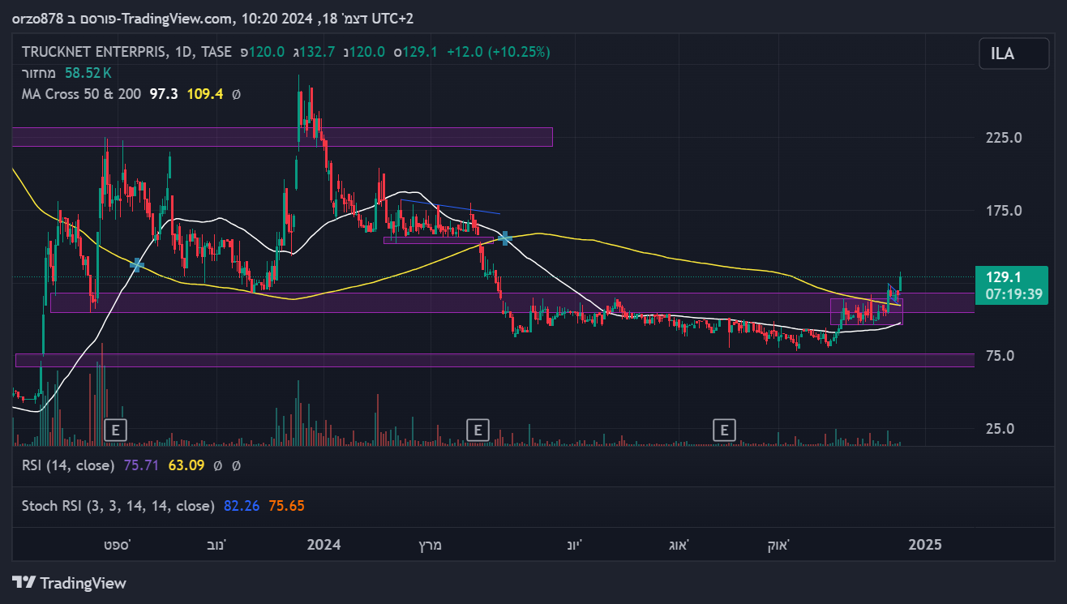Select the MA Cross 50 & 200 indicator label
Viewport: 1067px width, 604px height.
point(81,94)
